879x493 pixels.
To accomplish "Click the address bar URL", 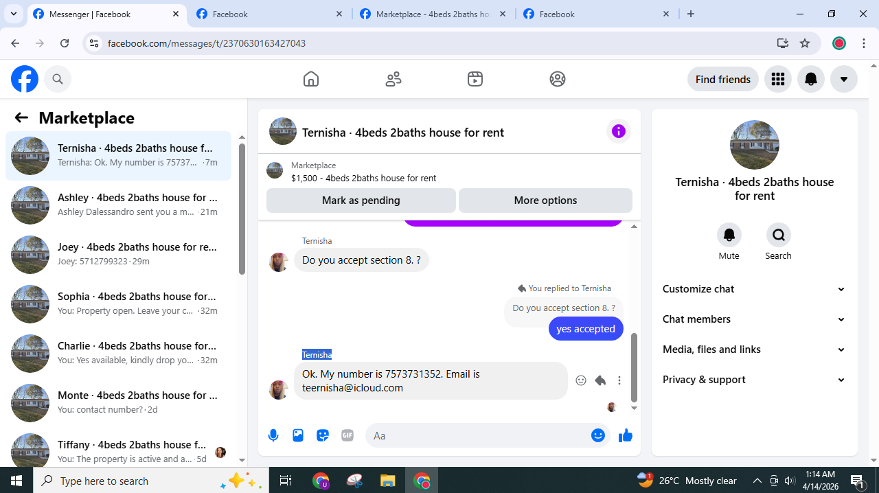I will pyautogui.click(x=207, y=43).
